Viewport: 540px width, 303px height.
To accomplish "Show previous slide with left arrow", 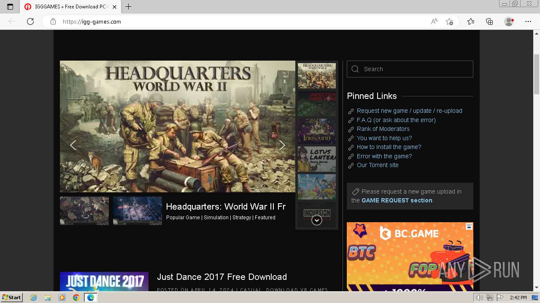I will pyautogui.click(x=73, y=145).
